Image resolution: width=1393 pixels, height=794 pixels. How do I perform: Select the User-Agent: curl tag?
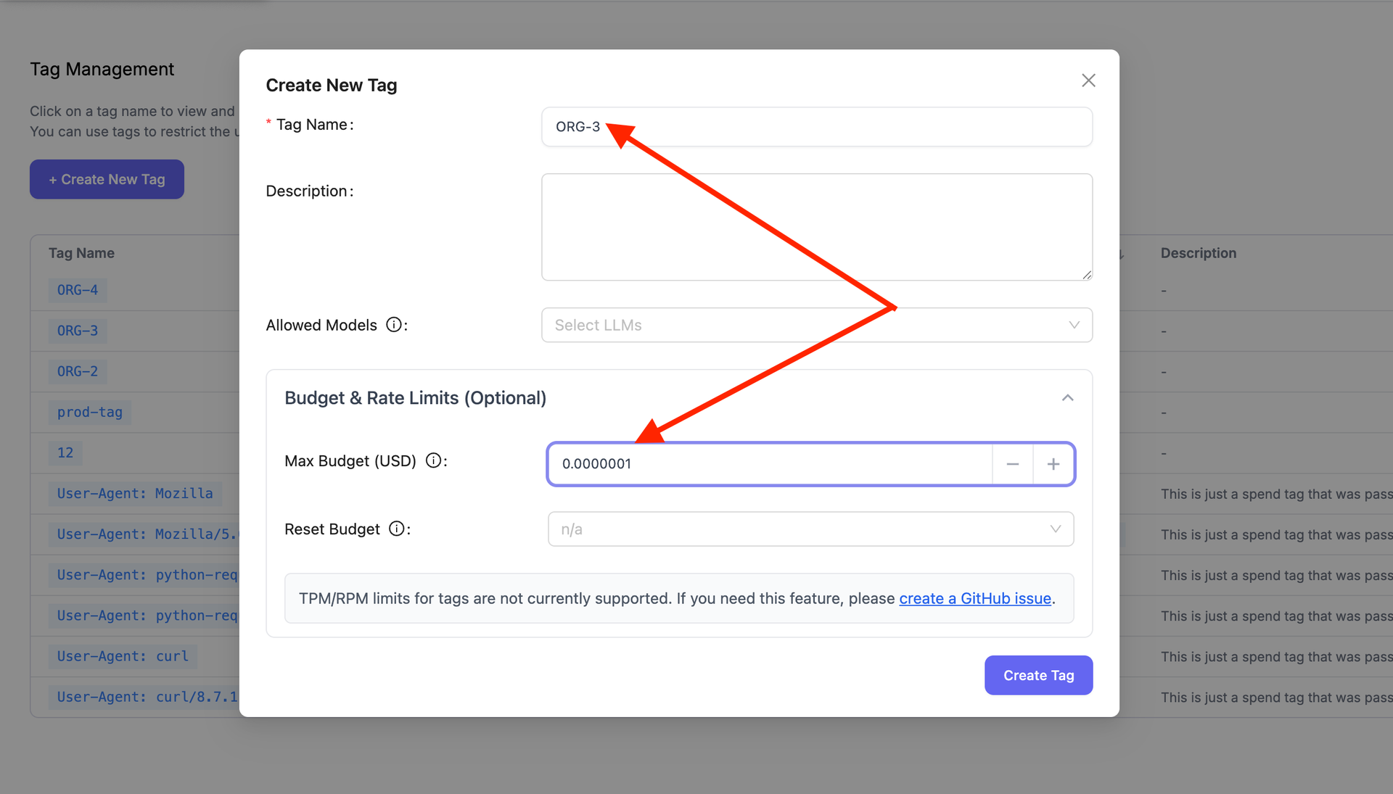coord(123,656)
